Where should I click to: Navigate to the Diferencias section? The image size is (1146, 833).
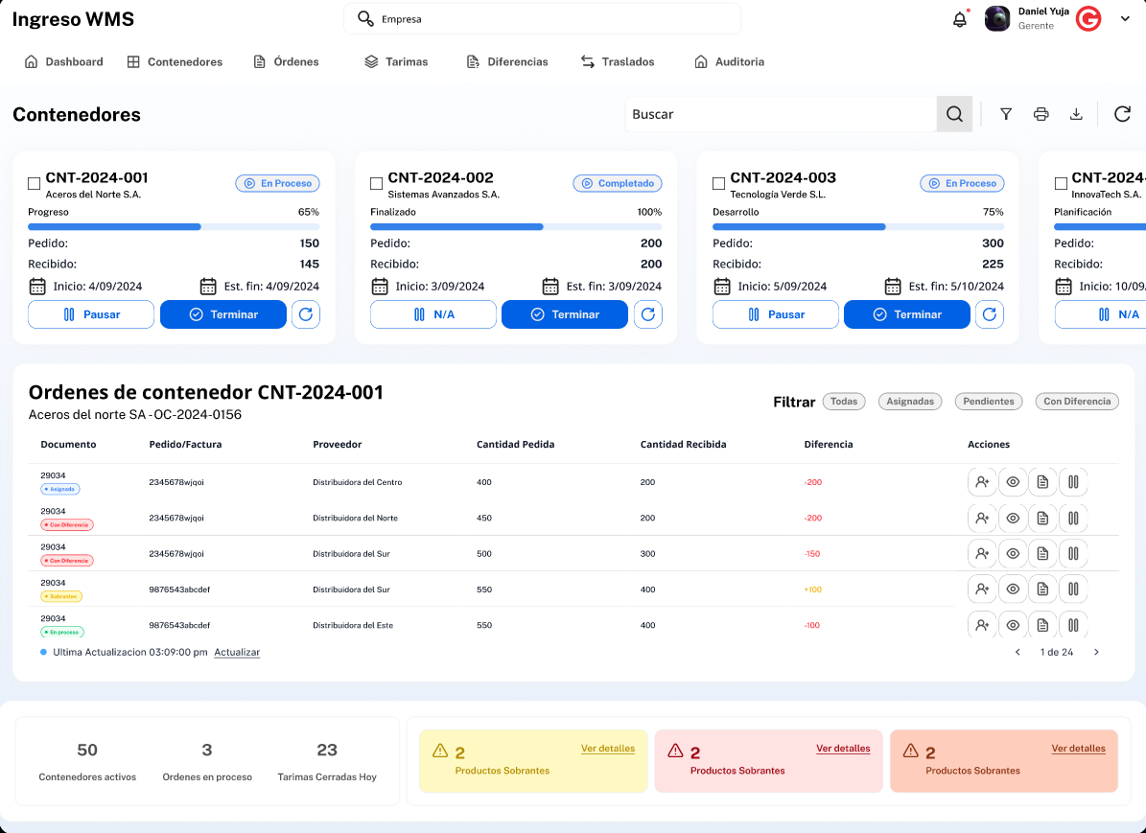point(507,61)
